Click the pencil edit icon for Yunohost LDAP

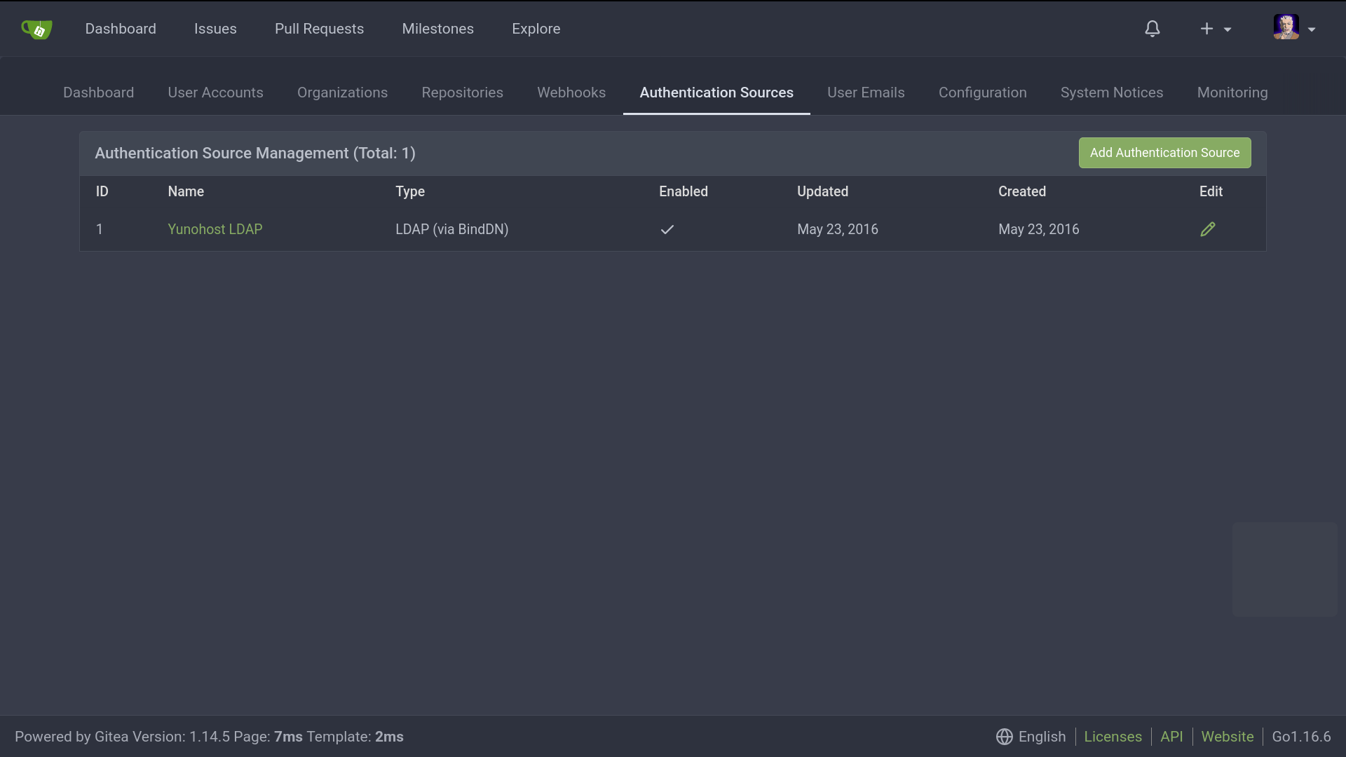(x=1207, y=229)
